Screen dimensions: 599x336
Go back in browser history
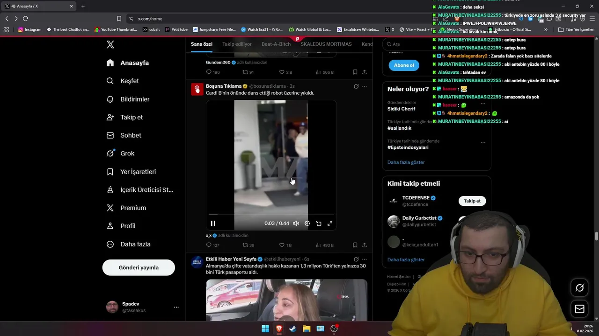click(7, 19)
